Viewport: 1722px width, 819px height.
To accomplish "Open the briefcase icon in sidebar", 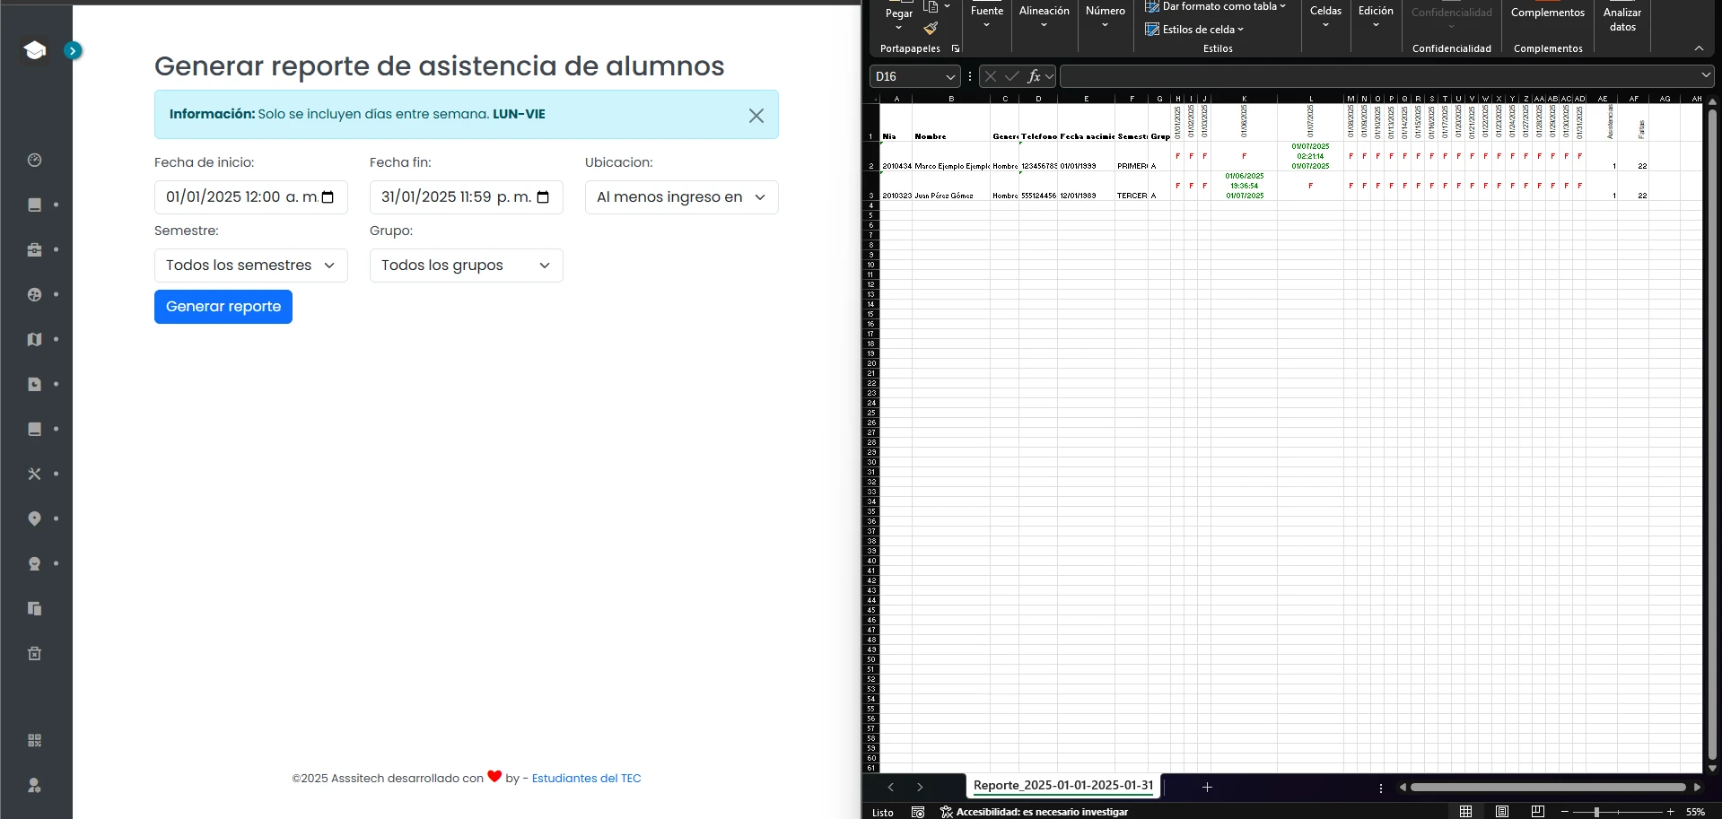I will point(35,249).
